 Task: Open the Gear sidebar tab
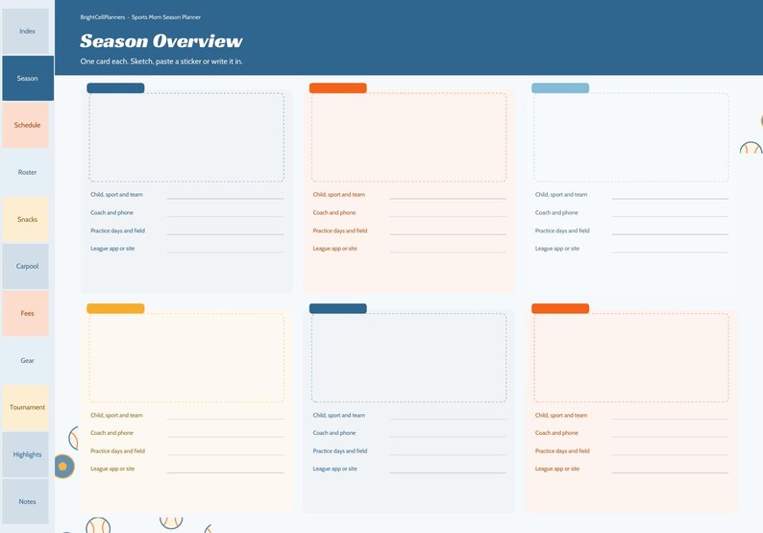tap(26, 361)
